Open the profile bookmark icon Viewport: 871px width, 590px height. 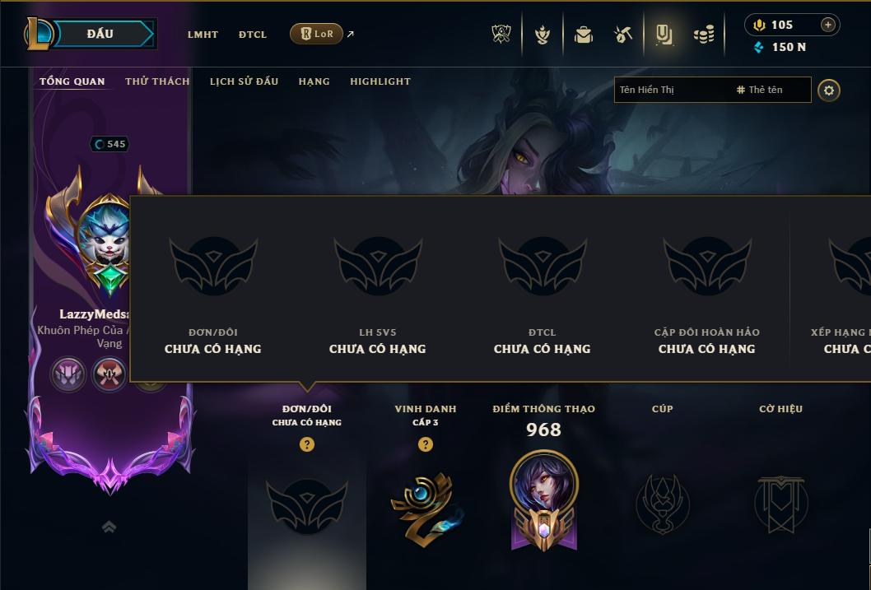click(x=664, y=35)
